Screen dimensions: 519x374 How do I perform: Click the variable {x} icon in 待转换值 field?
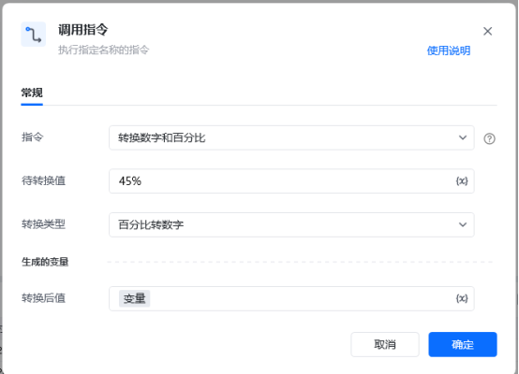point(462,181)
